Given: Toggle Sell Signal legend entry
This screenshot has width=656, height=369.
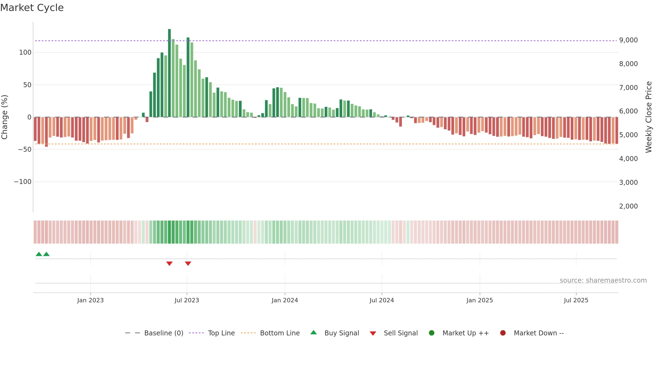Looking at the screenshot, I should 394,333.
